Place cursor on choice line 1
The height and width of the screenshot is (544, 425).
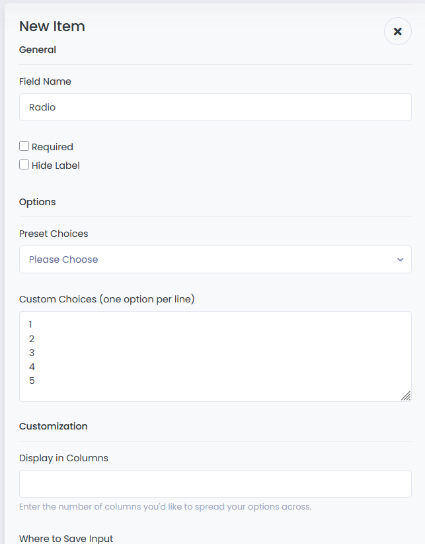pyautogui.click(x=30, y=324)
